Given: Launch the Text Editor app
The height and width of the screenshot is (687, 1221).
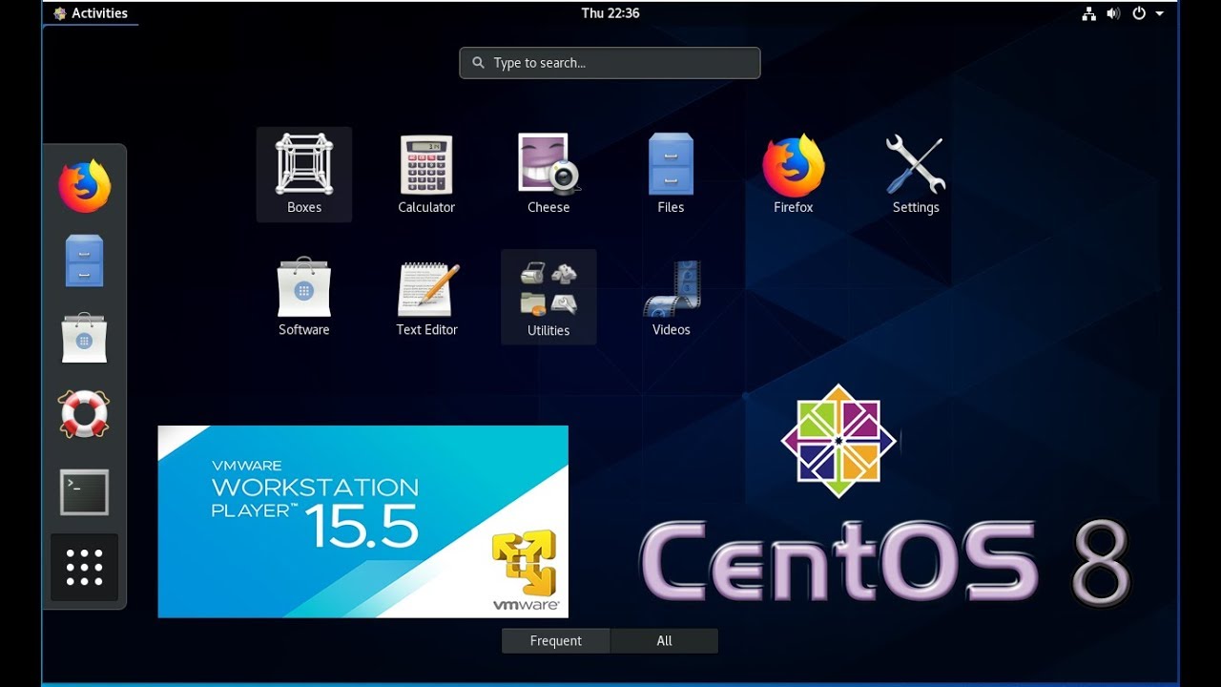Looking at the screenshot, I should click(426, 296).
